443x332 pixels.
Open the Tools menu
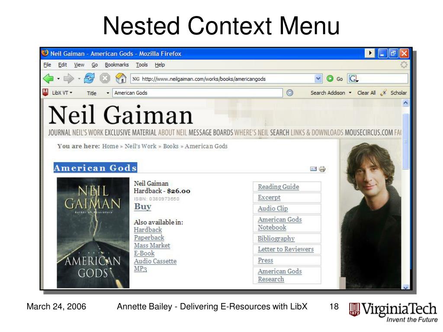pos(142,65)
